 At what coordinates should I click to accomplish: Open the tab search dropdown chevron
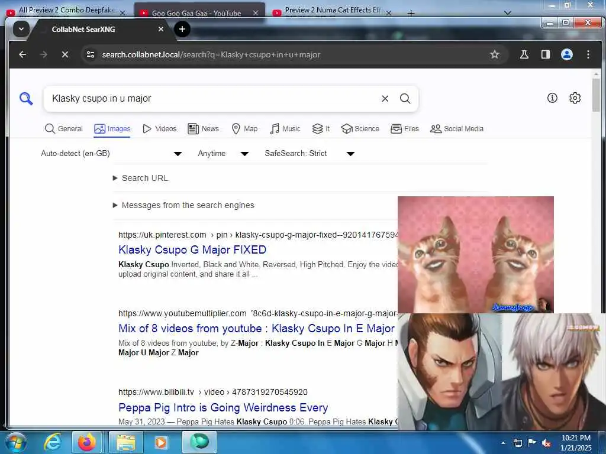tap(21, 29)
